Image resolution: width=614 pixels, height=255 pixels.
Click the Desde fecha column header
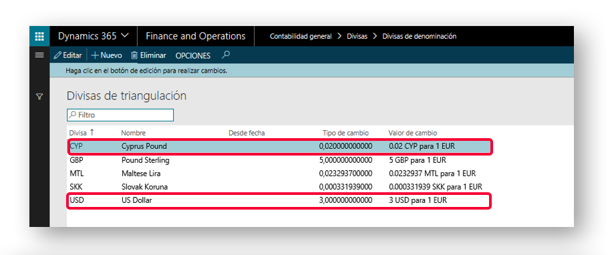click(247, 133)
